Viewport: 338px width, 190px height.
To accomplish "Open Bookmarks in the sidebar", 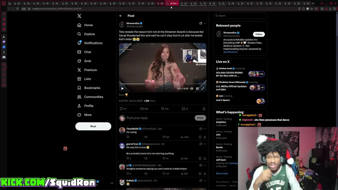I will [x=89, y=88].
